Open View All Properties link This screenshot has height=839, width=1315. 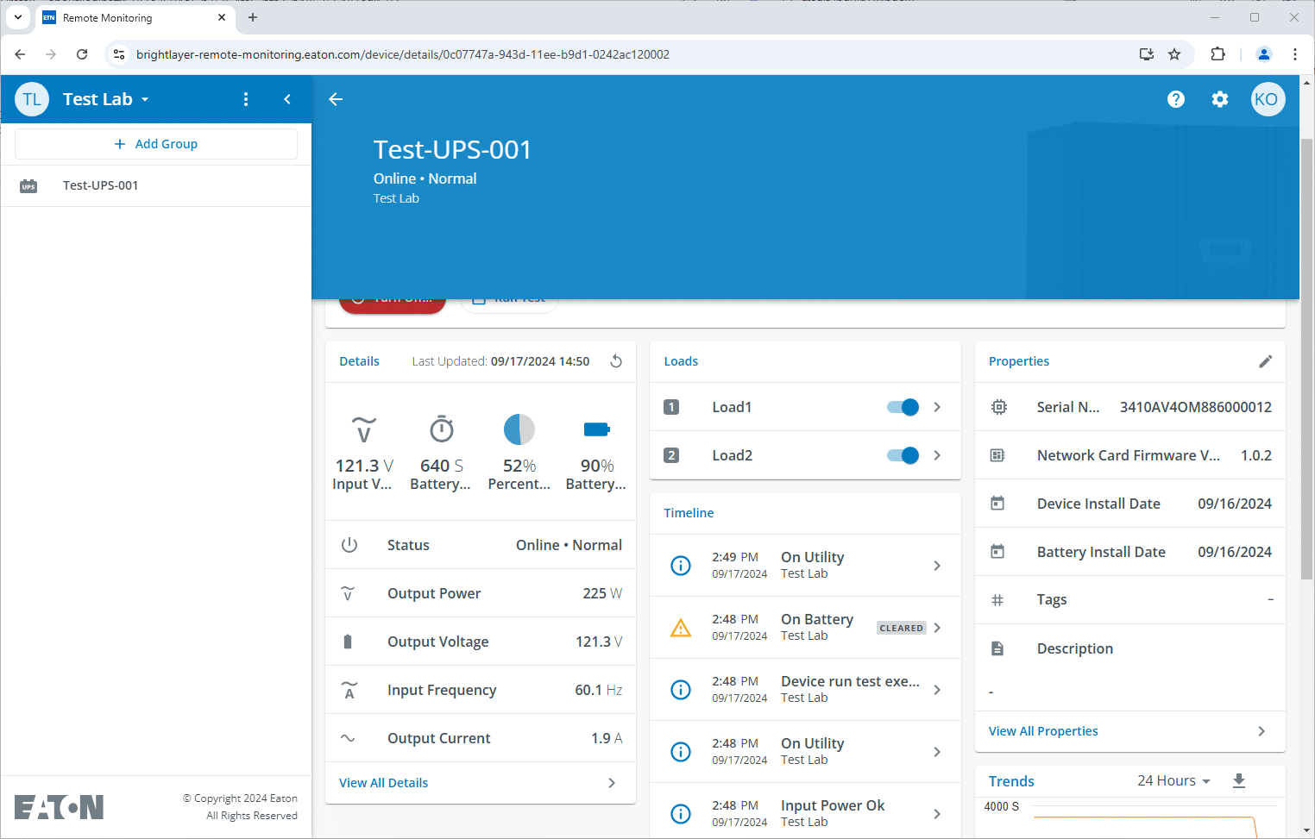[x=1130, y=731]
